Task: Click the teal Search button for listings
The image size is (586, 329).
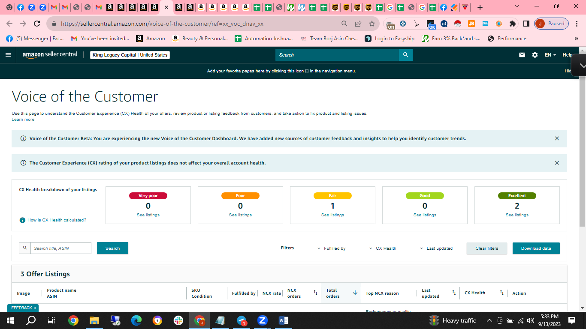Action: pos(112,248)
